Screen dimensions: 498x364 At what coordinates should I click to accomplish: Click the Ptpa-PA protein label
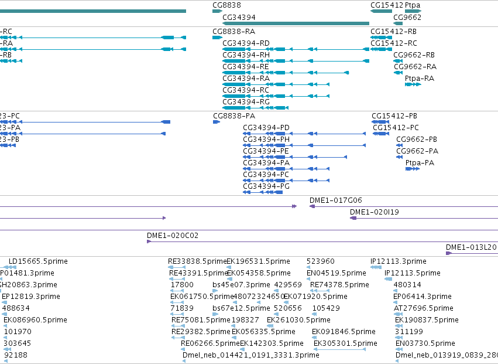[420, 163]
